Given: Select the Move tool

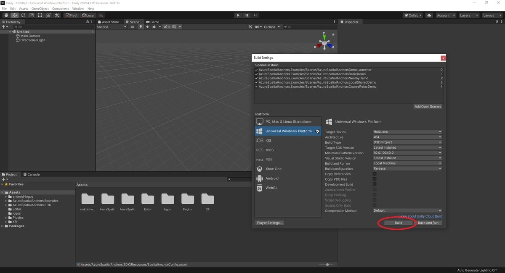Looking at the screenshot, I should pyautogui.click(x=14, y=15).
